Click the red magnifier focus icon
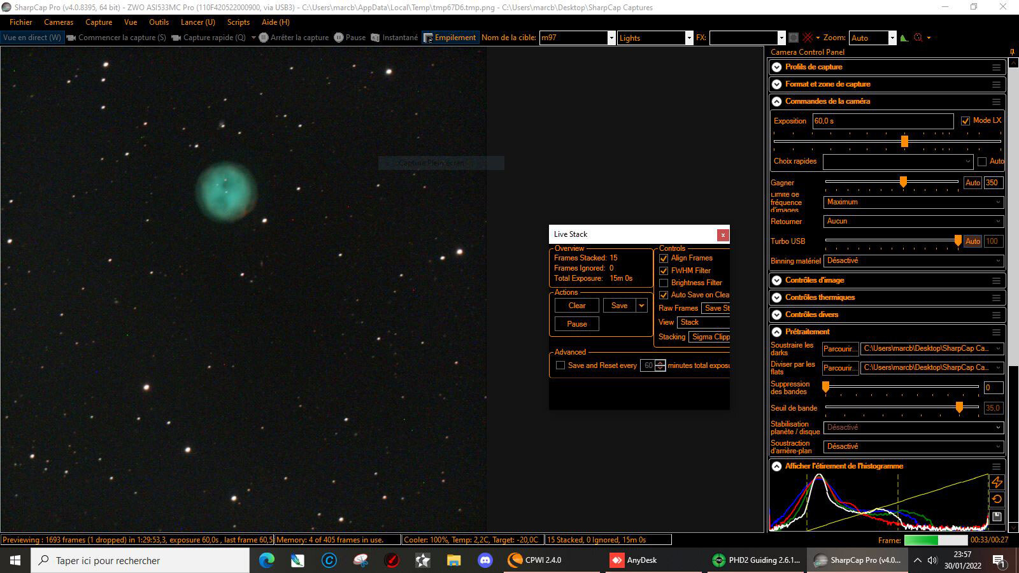 coord(918,38)
